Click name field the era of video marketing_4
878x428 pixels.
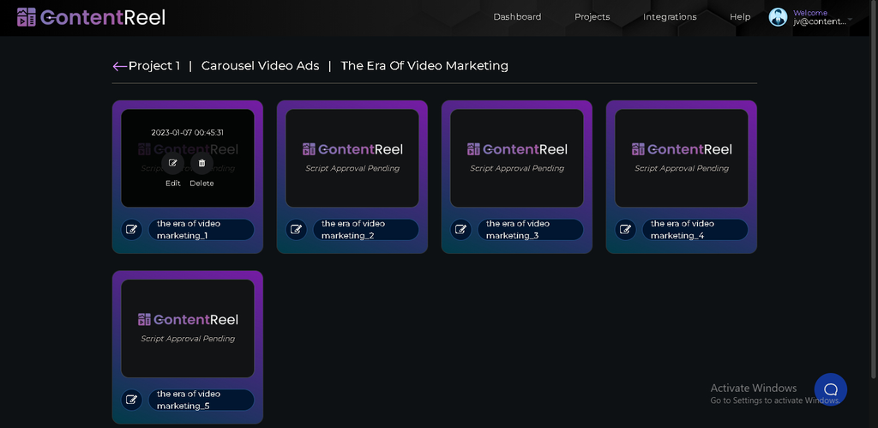click(x=695, y=230)
